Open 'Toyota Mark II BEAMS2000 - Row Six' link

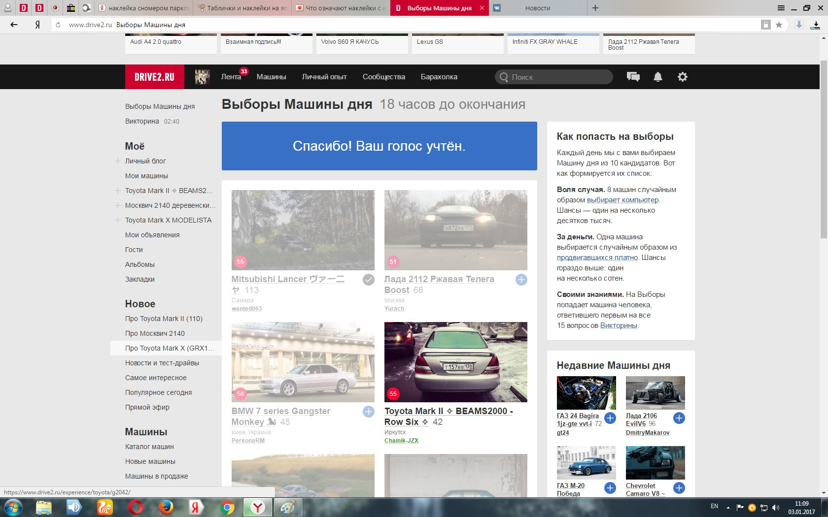coord(448,417)
